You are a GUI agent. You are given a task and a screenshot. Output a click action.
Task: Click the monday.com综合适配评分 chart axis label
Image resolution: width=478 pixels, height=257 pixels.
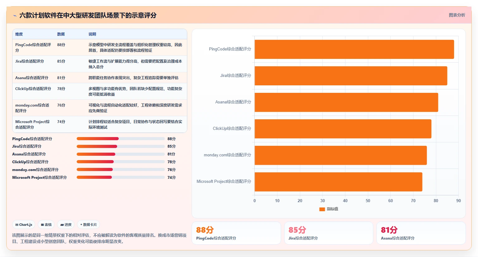[x=227, y=155]
